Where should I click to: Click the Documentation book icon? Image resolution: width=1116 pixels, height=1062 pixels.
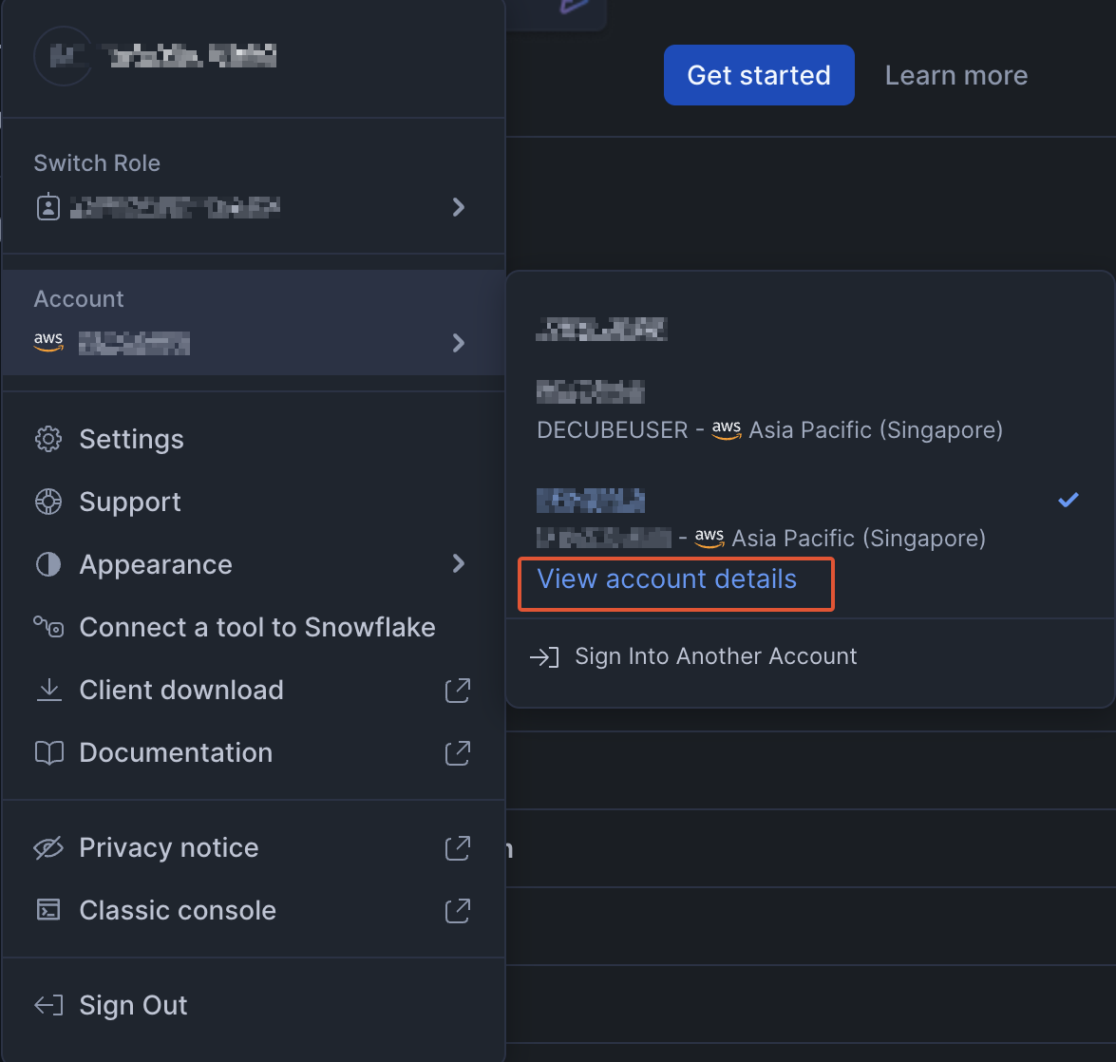tap(48, 752)
